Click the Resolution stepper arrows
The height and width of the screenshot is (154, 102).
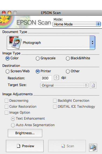56,77
